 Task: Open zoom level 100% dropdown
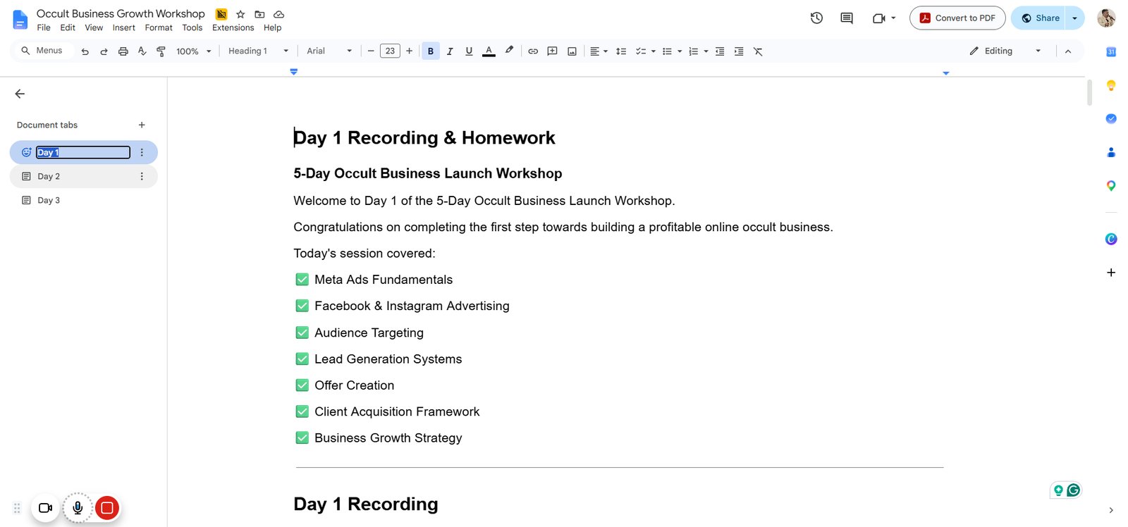[x=194, y=51]
